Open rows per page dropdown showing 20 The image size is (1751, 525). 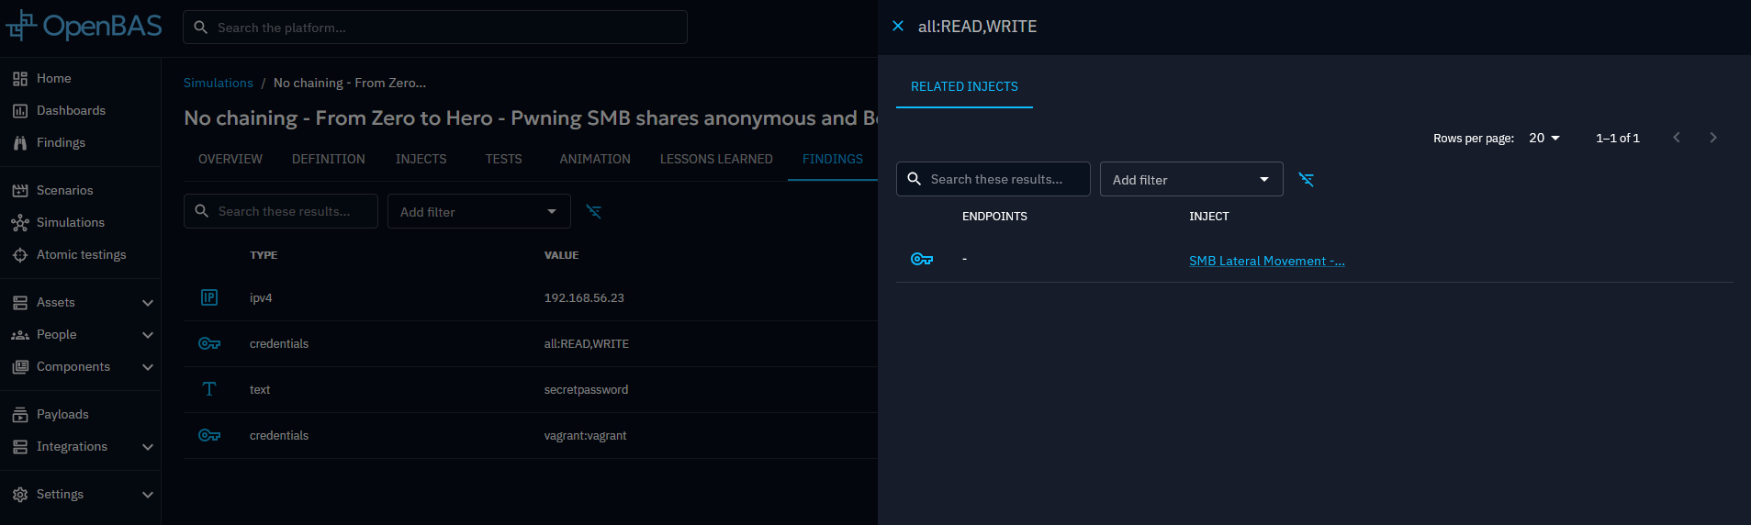pyautogui.click(x=1543, y=138)
